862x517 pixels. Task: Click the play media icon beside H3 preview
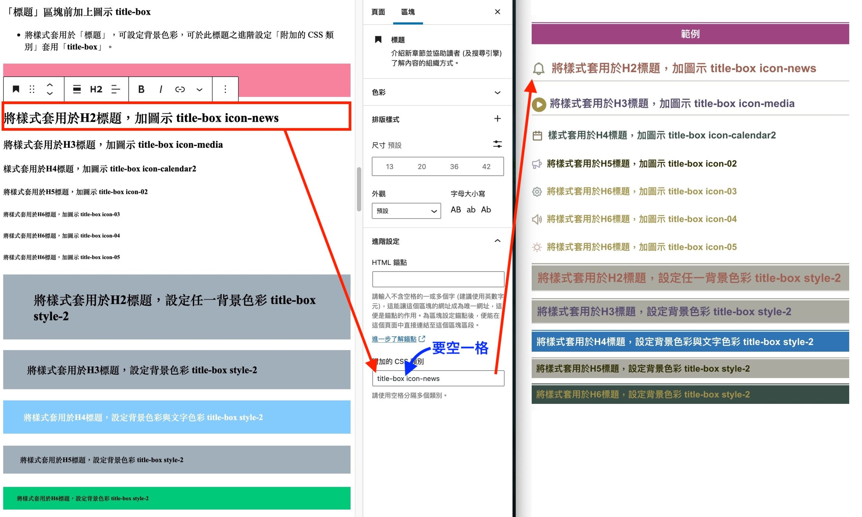539,104
